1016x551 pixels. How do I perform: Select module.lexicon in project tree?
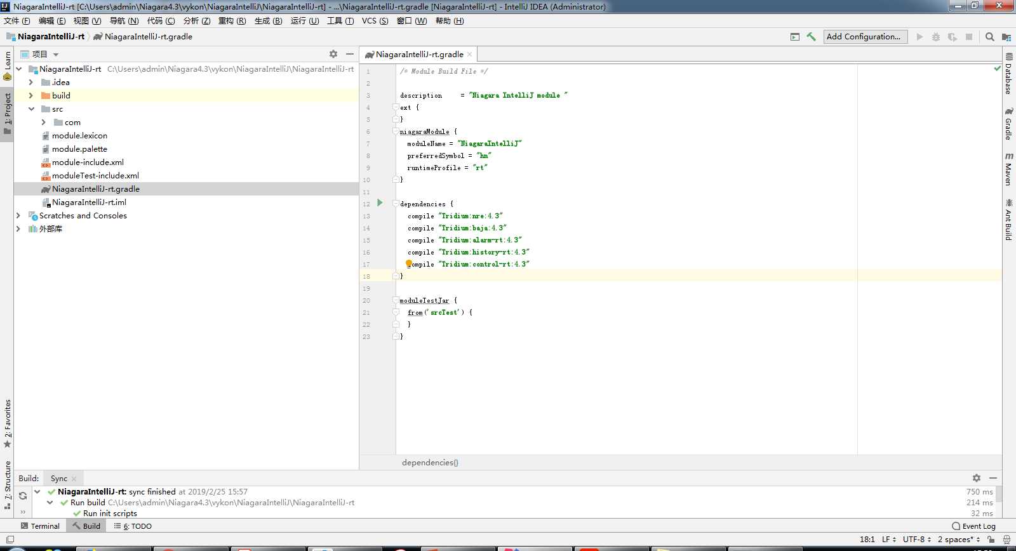79,135
